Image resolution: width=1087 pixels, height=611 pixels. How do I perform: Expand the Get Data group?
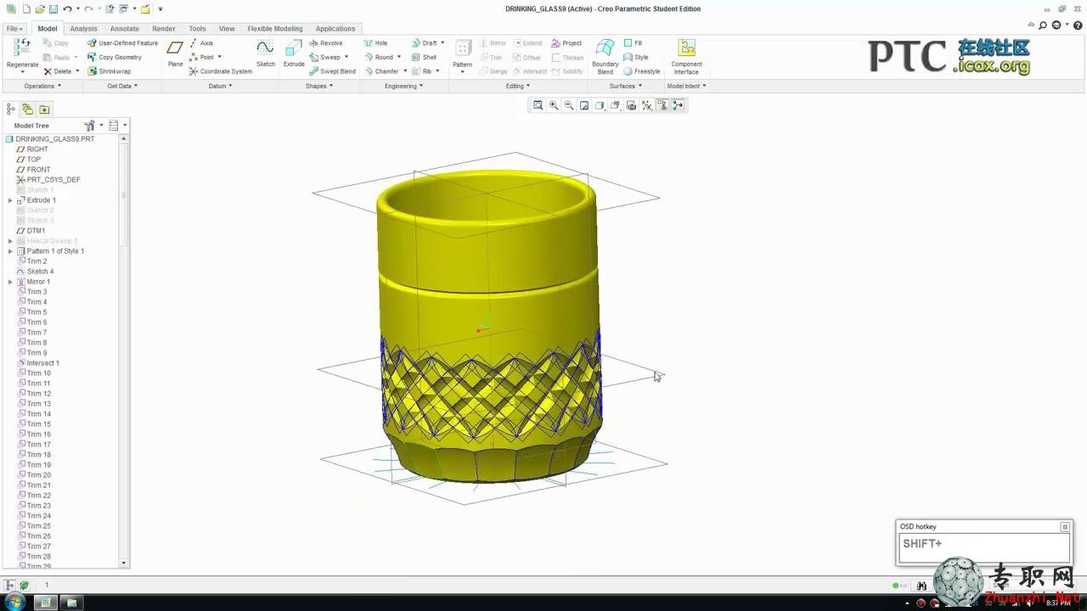point(122,86)
